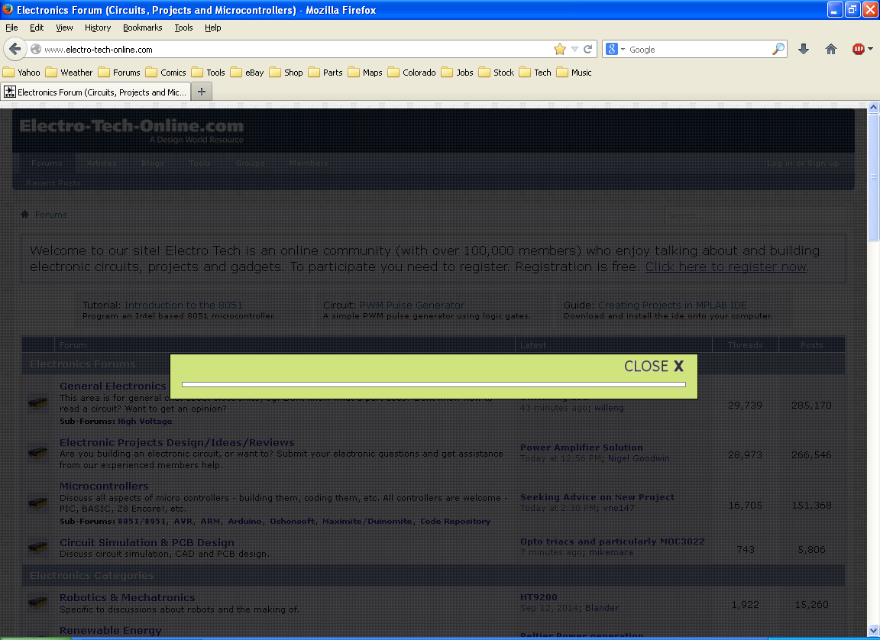Expand the Forums bookmarks folder in toolbar
Image resolution: width=880 pixels, height=640 pixels.
(119, 73)
